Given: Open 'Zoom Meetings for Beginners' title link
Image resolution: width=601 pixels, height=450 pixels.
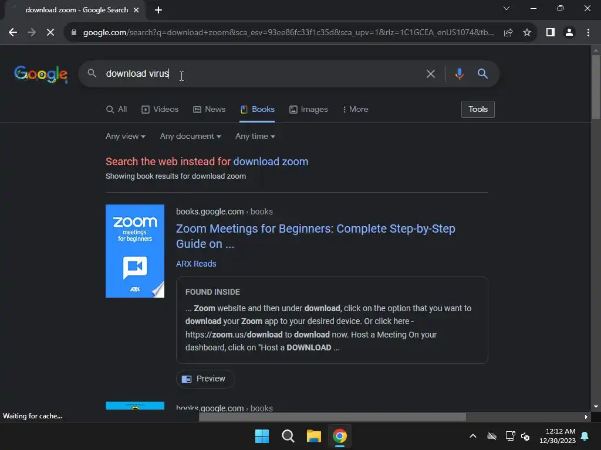Looking at the screenshot, I should [315, 236].
